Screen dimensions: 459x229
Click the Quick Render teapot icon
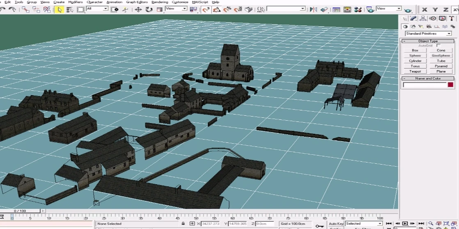(x=408, y=10)
